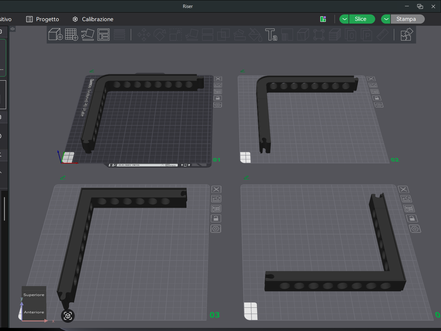Click the green Slice button

362,19
